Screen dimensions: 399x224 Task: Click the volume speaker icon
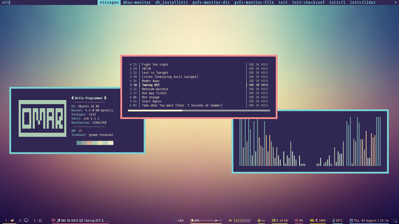click(230, 220)
